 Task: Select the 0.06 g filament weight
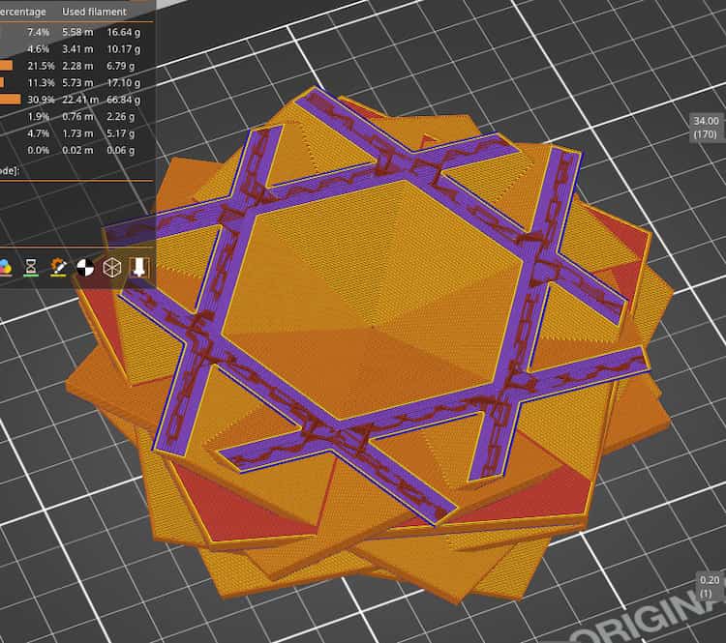tap(121, 150)
